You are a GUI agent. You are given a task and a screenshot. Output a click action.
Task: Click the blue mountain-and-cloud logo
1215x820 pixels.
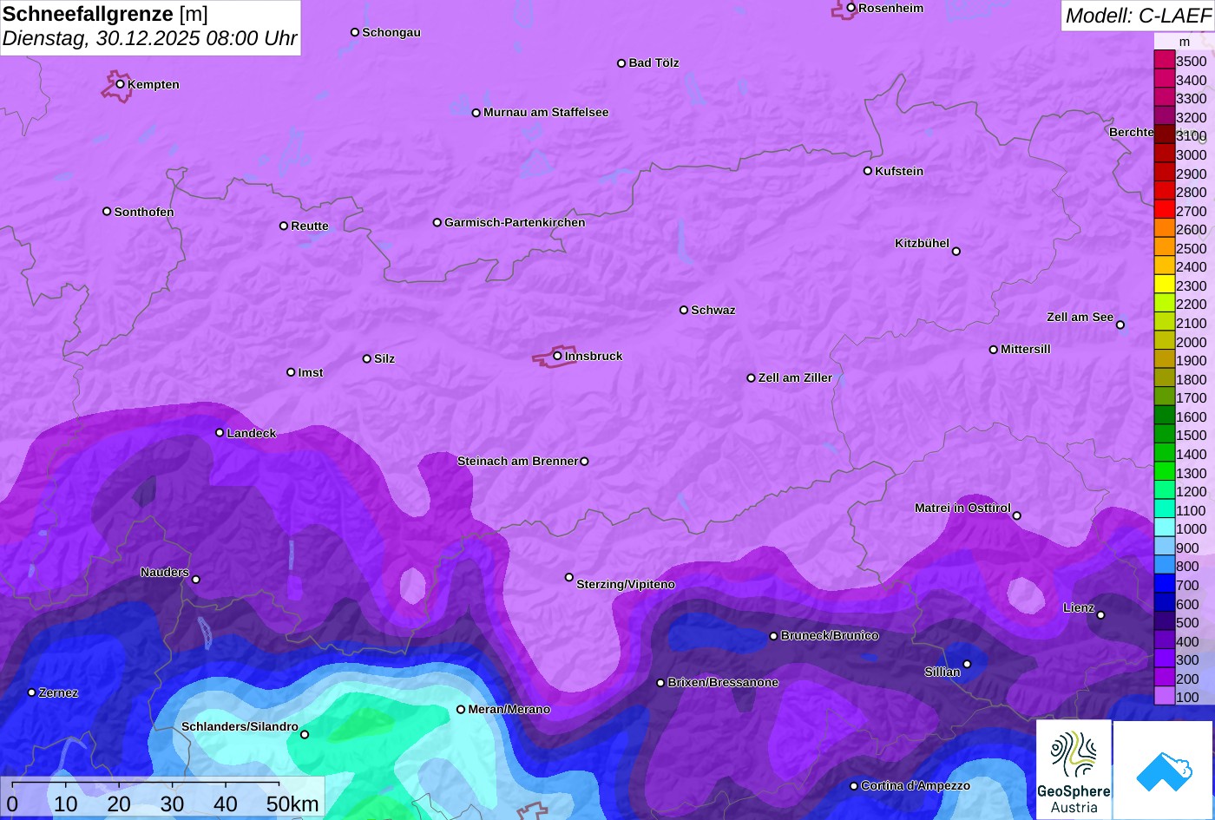(x=1164, y=770)
